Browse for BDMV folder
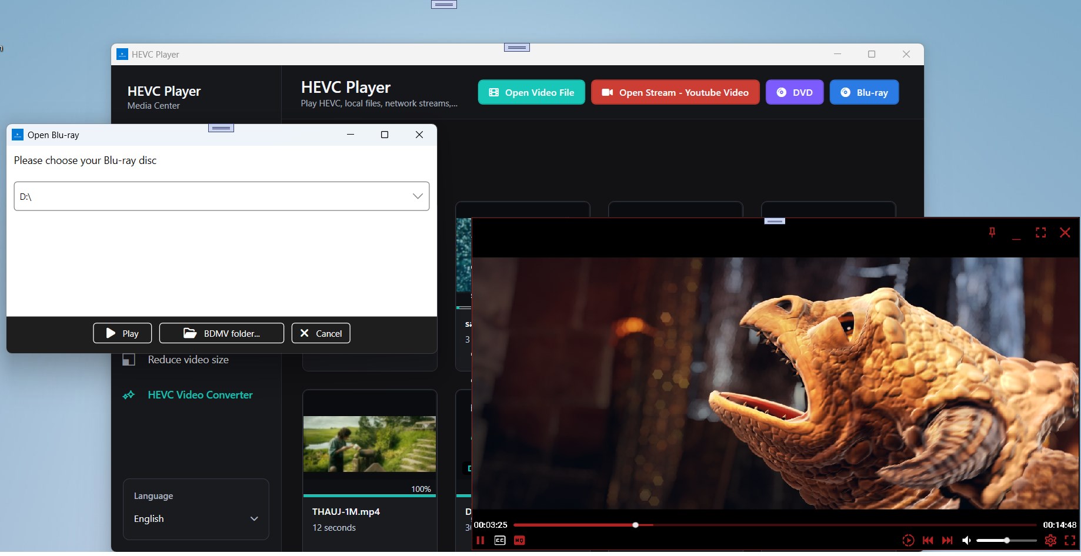Image resolution: width=1081 pixels, height=556 pixels. click(x=221, y=333)
